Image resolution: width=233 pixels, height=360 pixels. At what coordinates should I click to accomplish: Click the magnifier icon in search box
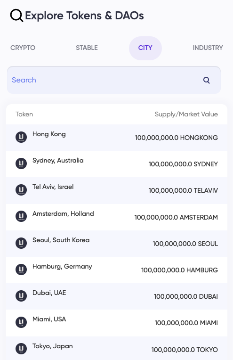(x=206, y=80)
